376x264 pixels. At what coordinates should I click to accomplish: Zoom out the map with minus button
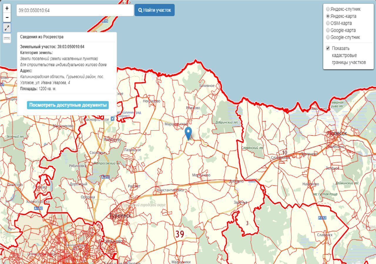7,17
